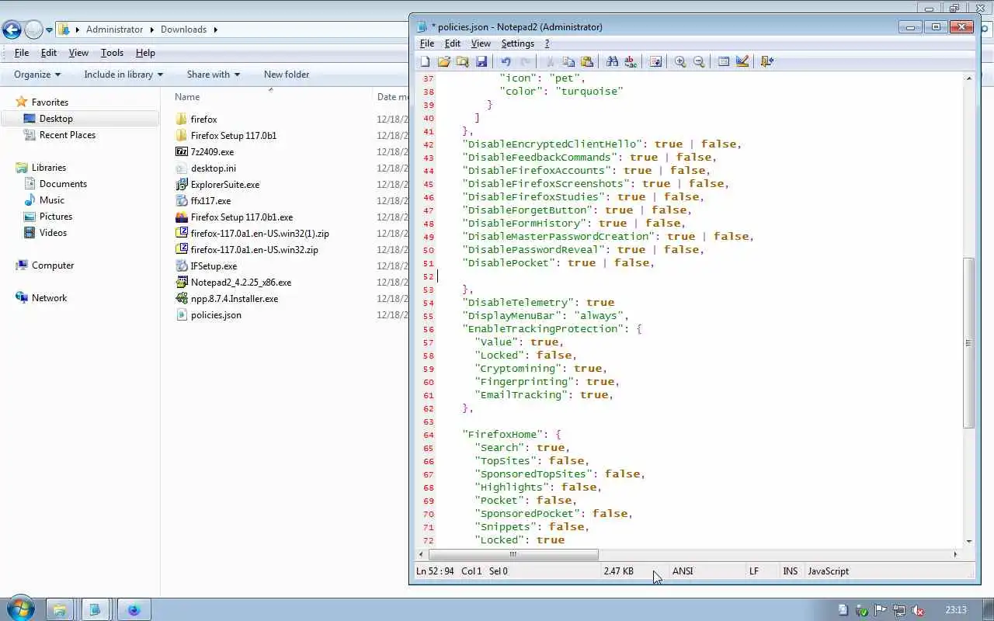994x621 pixels.
Task: Click the Notepad2 vertical scrollbar thumb
Action: click(x=968, y=342)
